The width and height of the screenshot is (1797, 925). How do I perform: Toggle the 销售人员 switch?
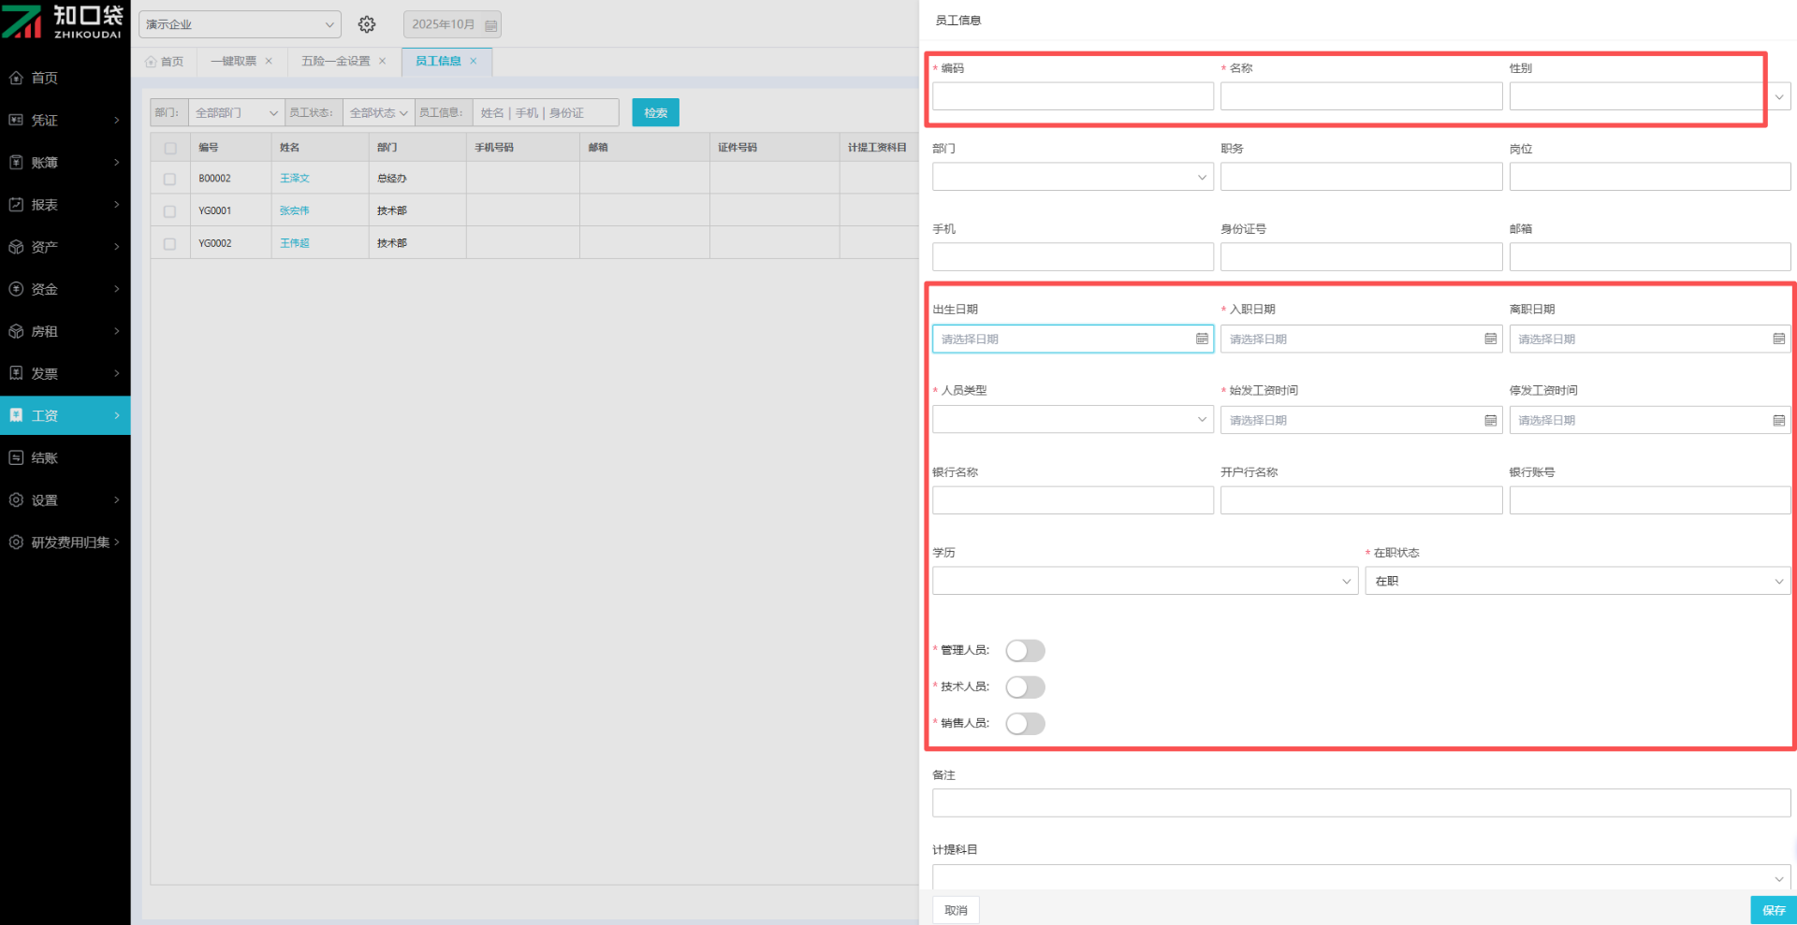click(1025, 724)
